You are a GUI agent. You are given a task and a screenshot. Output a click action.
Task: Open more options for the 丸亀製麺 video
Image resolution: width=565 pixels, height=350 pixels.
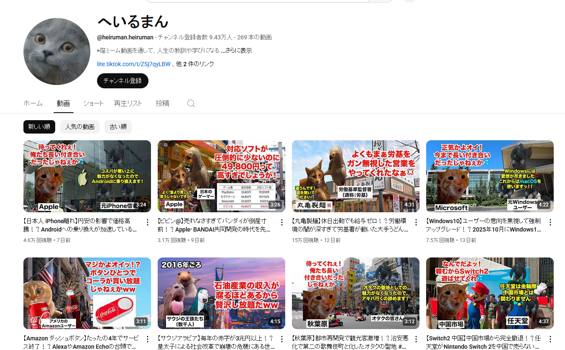416,222
